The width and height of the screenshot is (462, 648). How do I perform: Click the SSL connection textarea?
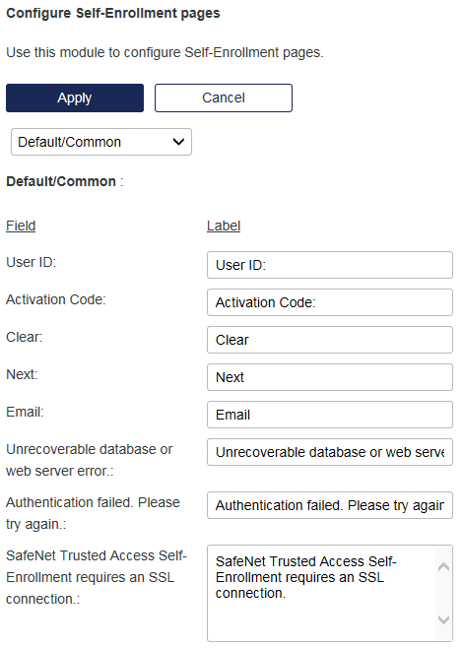click(x=321, y=594)
